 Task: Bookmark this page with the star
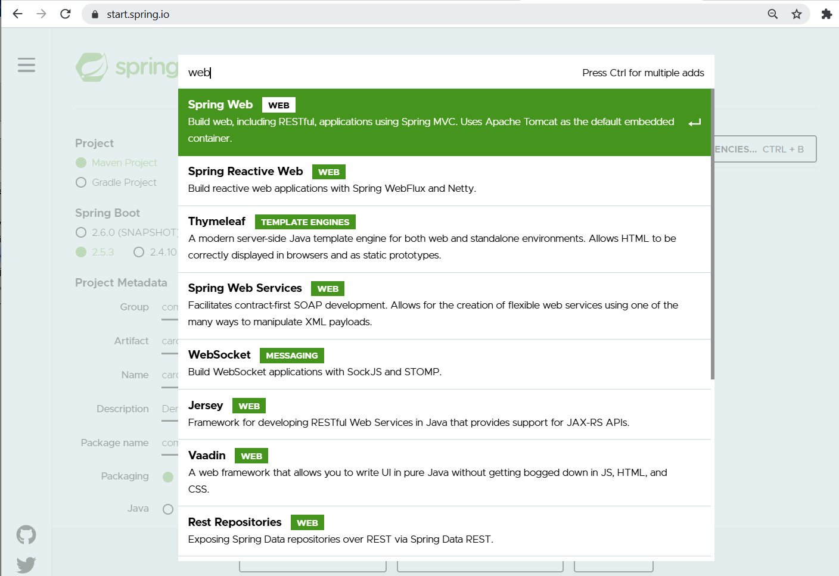point(797,14)
